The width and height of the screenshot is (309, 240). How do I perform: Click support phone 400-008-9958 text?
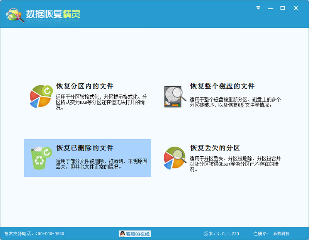click(x=34, y=234)
